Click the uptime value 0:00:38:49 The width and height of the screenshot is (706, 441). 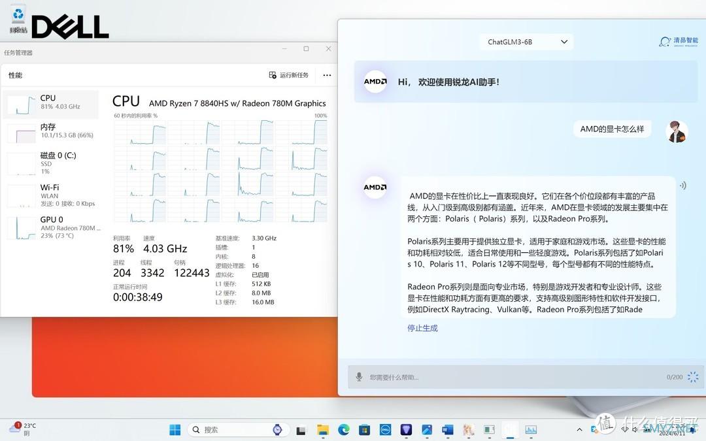coord(138,297)
